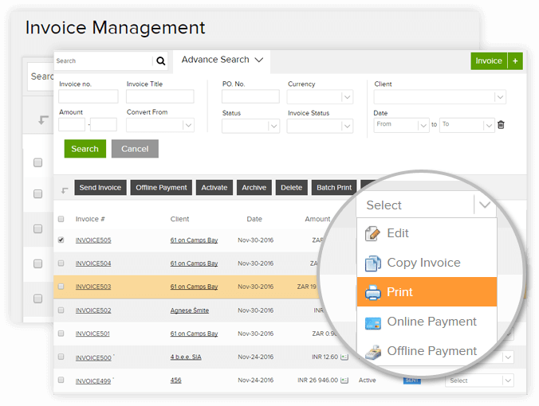Choose Online Payment from the action menu
Screen dimensions: 539x406
[x=427, y=322]
